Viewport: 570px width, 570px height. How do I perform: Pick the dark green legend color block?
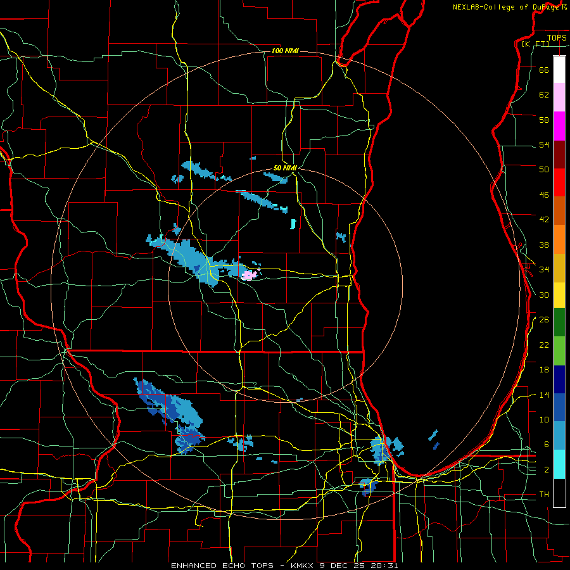(x=559, y=322)
